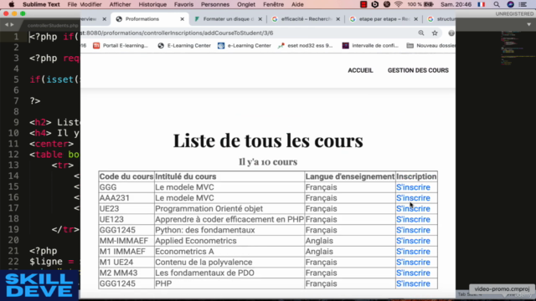Click S'inscrire for course GGG
The height and width of the screenshot is (301, 536).
[413, 187]
